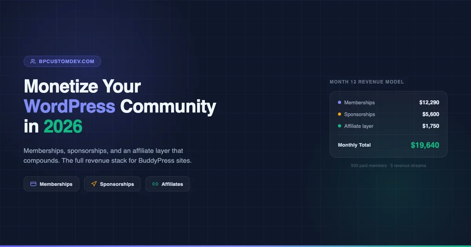This screenshot has width=471, height=247.
Task: Click the "MONTH 12 REVENUE MODEL" heading
Action: 367,82
